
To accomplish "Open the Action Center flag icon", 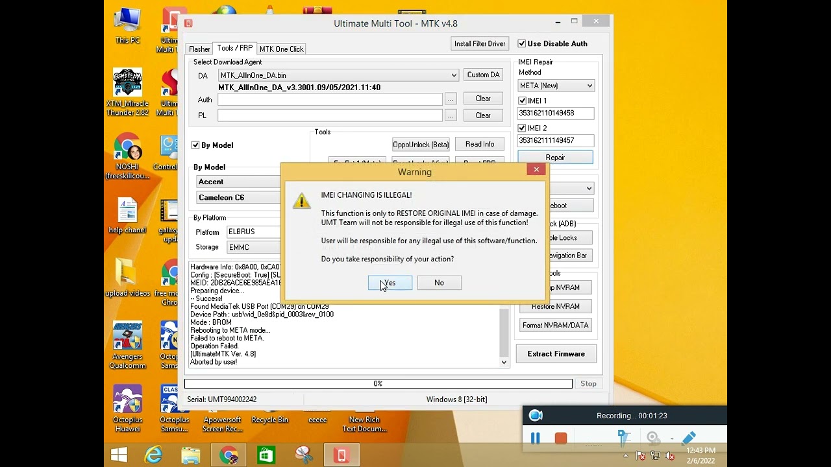I will coord(640,455).
